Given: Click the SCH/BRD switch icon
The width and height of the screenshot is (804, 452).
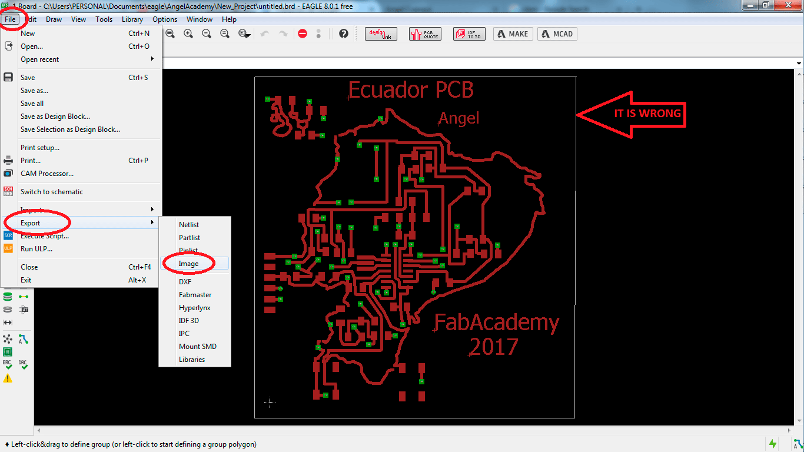Looking at the screenshot, I should pyautogui.click(x=8, y=191).
